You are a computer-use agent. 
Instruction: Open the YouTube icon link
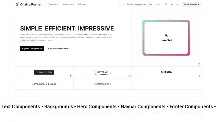[x=177, y=4]
